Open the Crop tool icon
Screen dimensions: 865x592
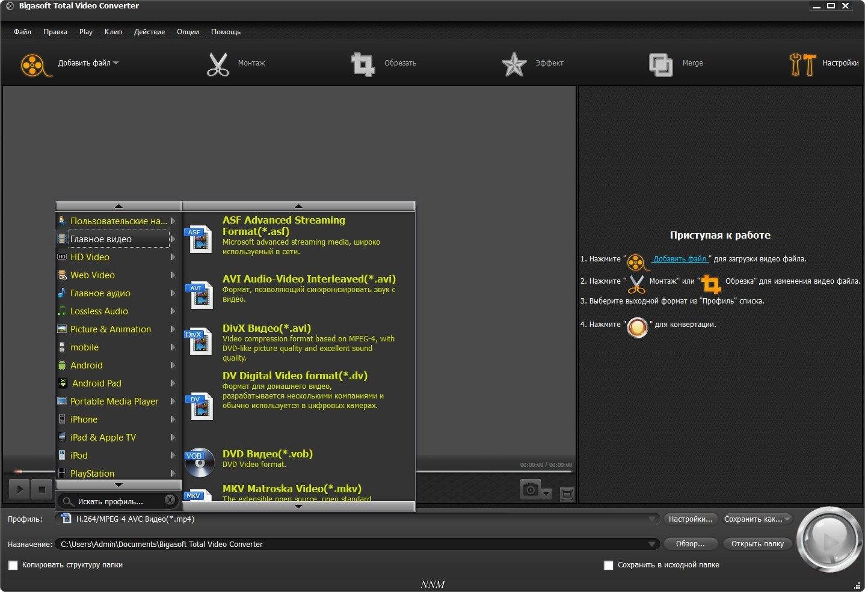[x=363, y=64]
